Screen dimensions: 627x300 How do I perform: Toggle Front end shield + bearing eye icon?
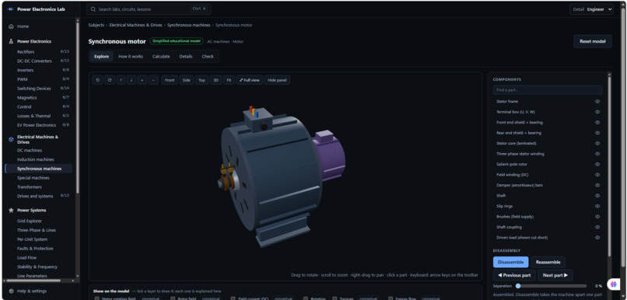(597, 122)
